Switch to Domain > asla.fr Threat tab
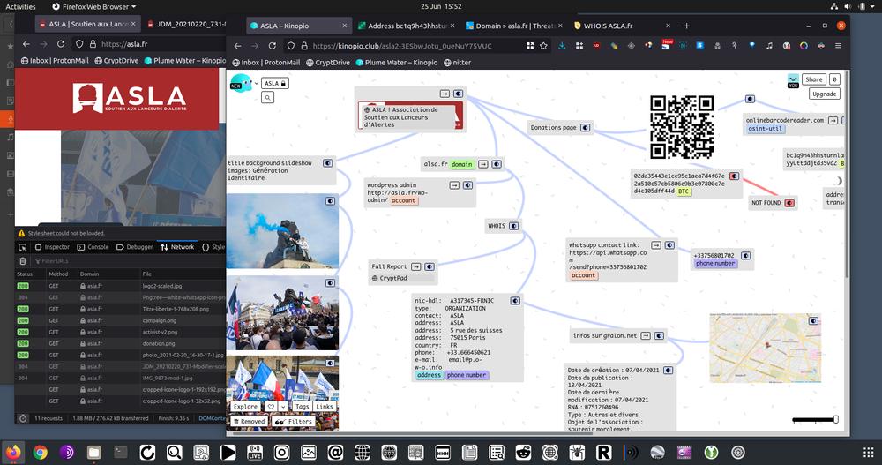882x465 pixels. pyautogui.click(x=515, y=26)
